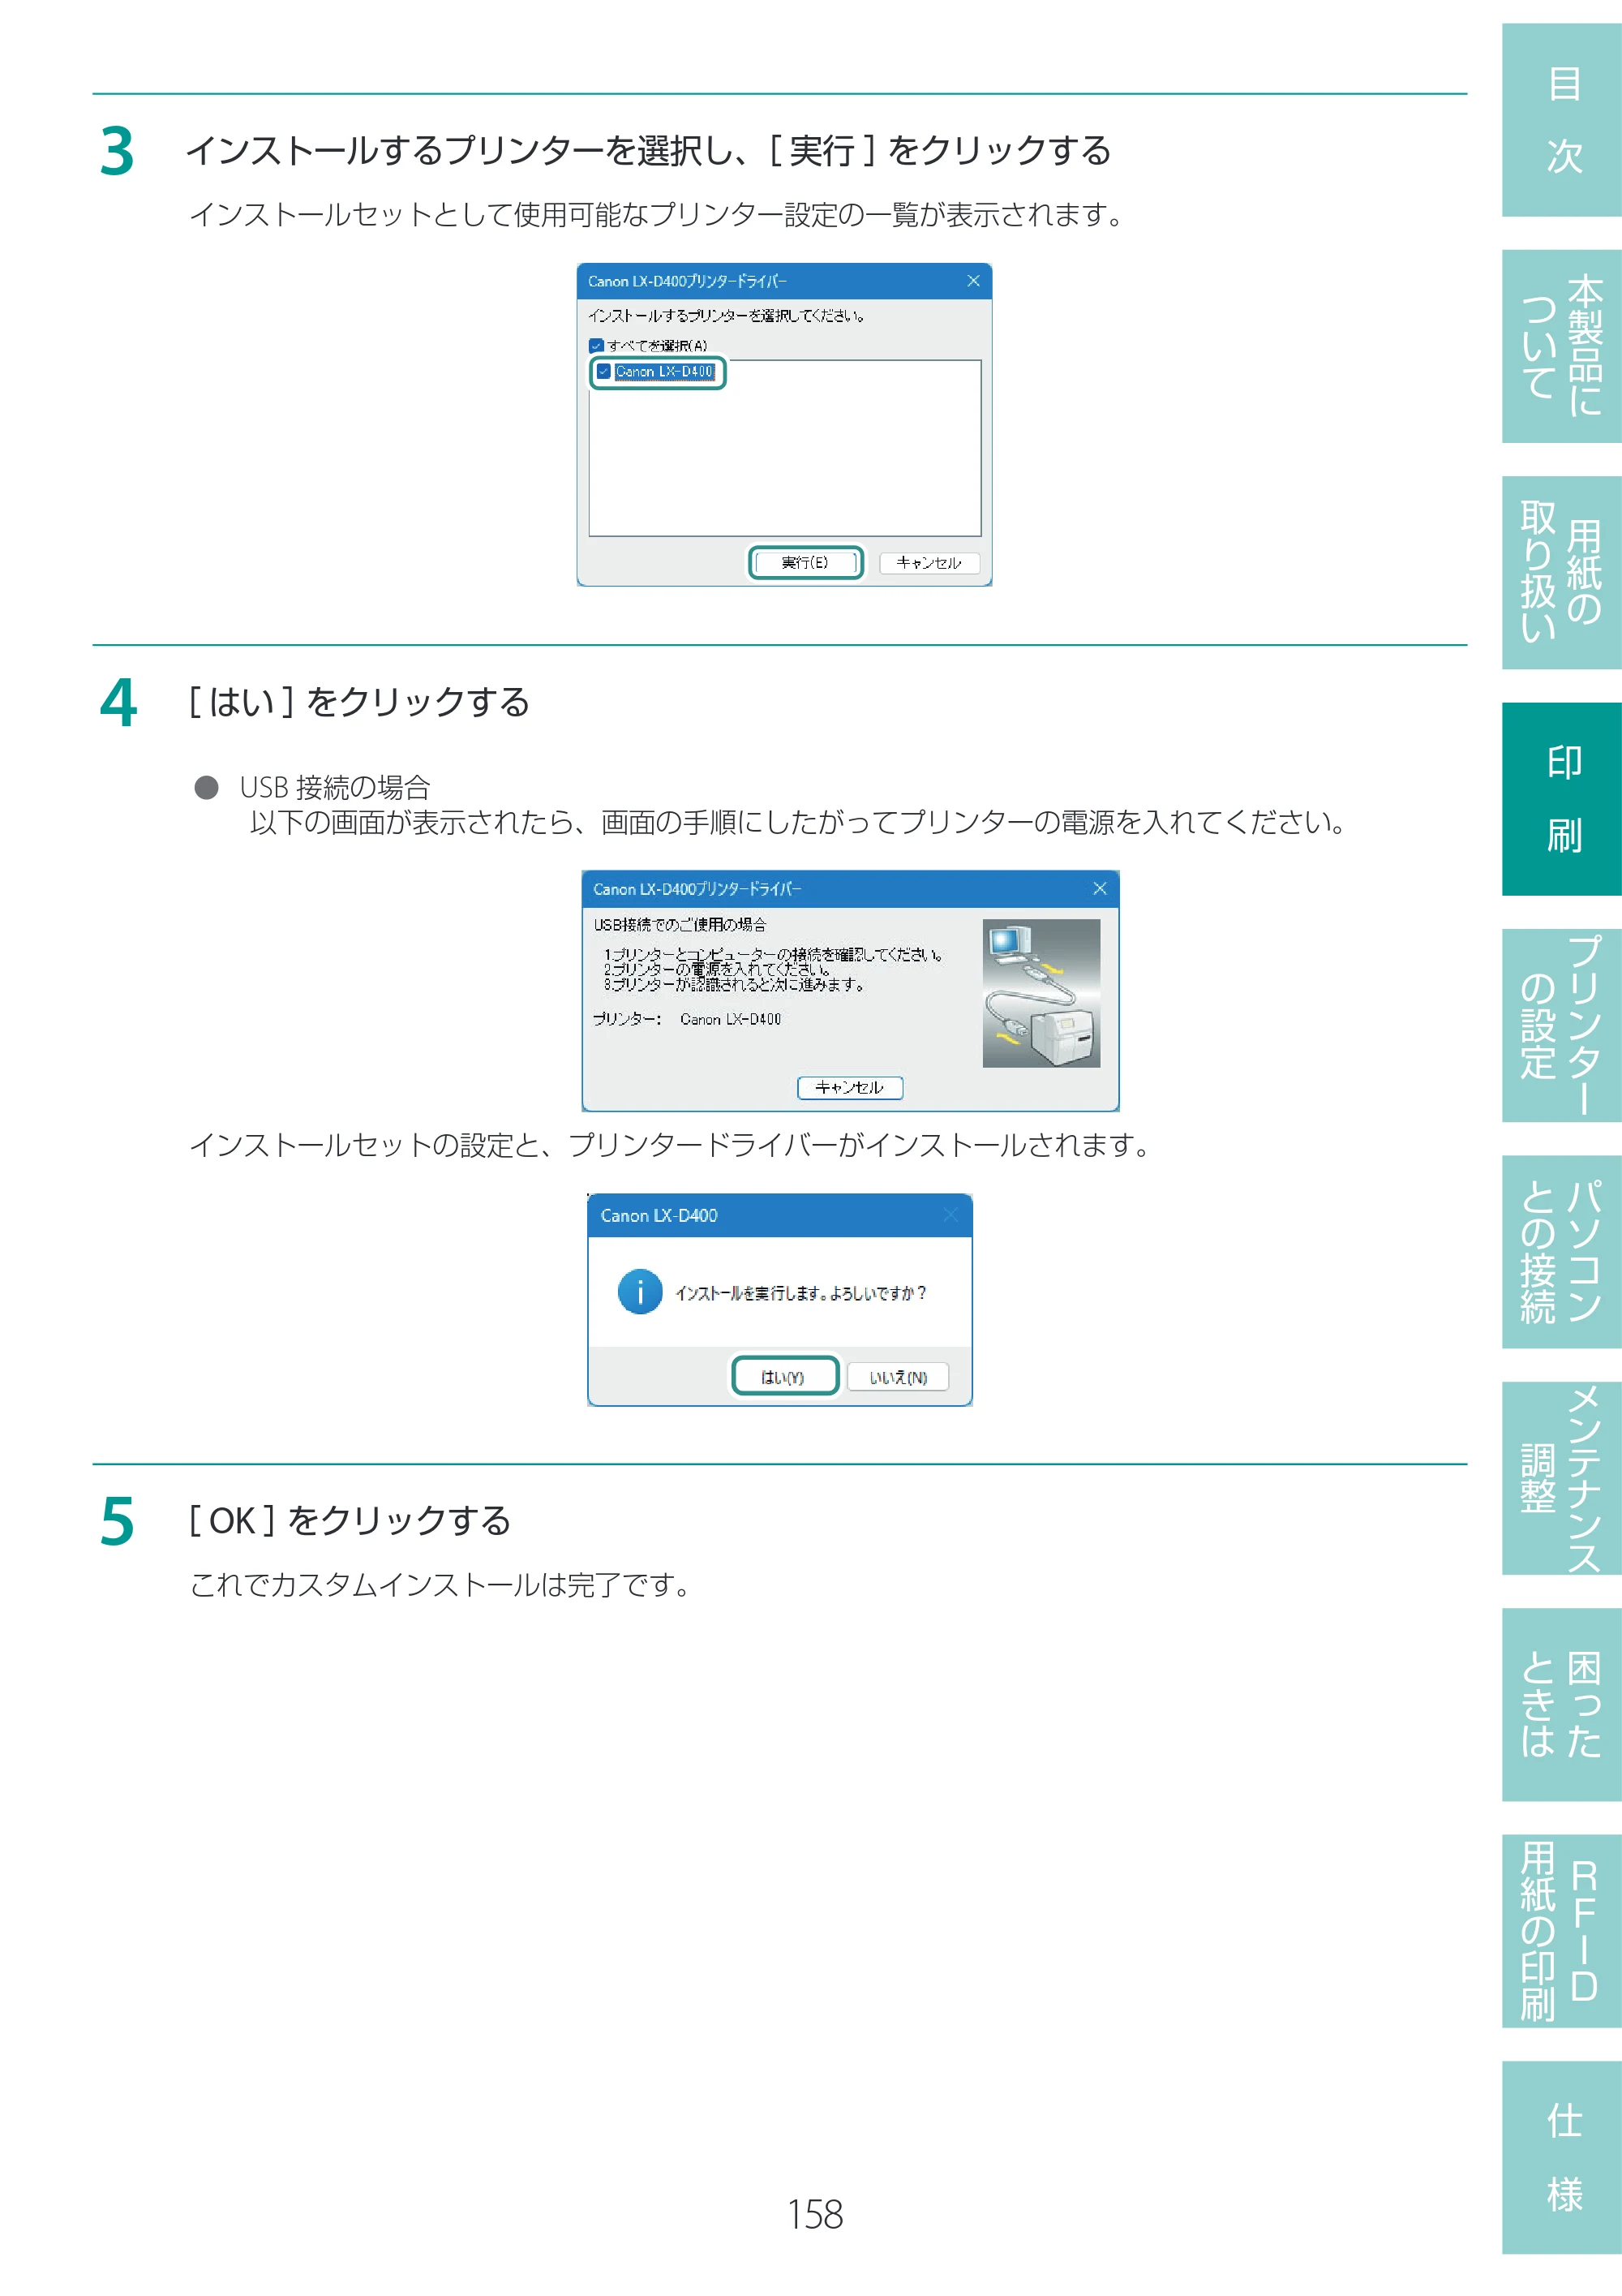Image resolution: width=1622 pixels, height=2296 pixels.
Task: Click the step 4 heading [はい]をクリックする
Action: click(x=358, y=702)
